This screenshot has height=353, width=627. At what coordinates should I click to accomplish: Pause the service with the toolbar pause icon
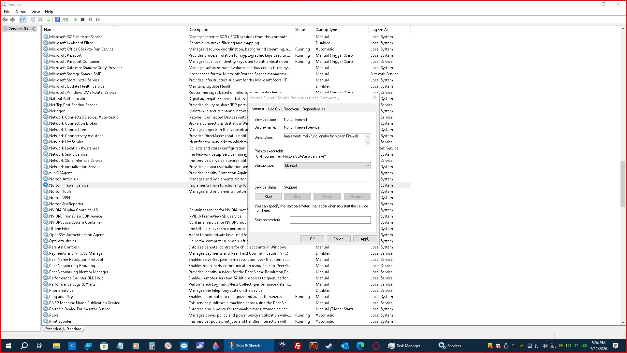90,20
